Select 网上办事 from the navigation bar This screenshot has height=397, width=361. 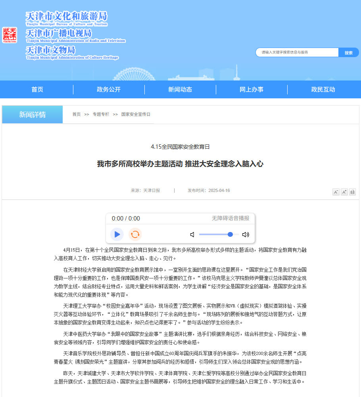pos(252,90)
